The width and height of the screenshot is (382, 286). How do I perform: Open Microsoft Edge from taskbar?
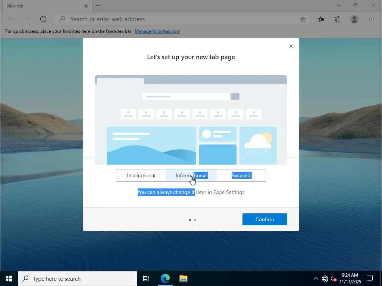(x=165, y=279)
